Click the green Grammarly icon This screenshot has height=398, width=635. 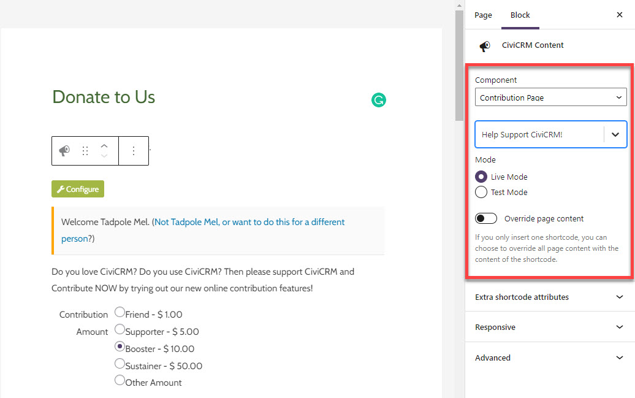tap(379, 100)
